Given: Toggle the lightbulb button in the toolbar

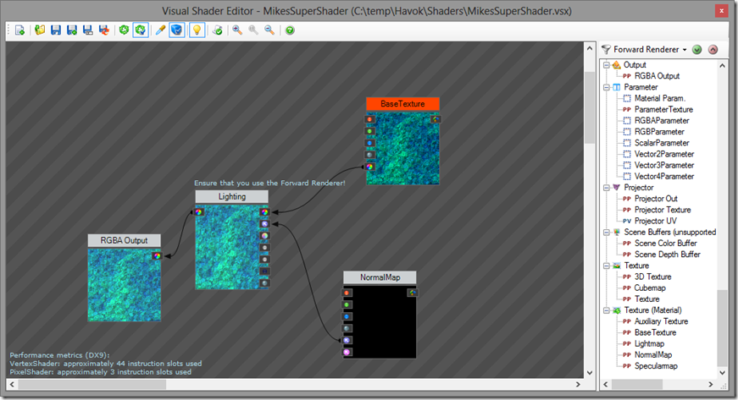Looking at the screenshot, I should 197,30.
